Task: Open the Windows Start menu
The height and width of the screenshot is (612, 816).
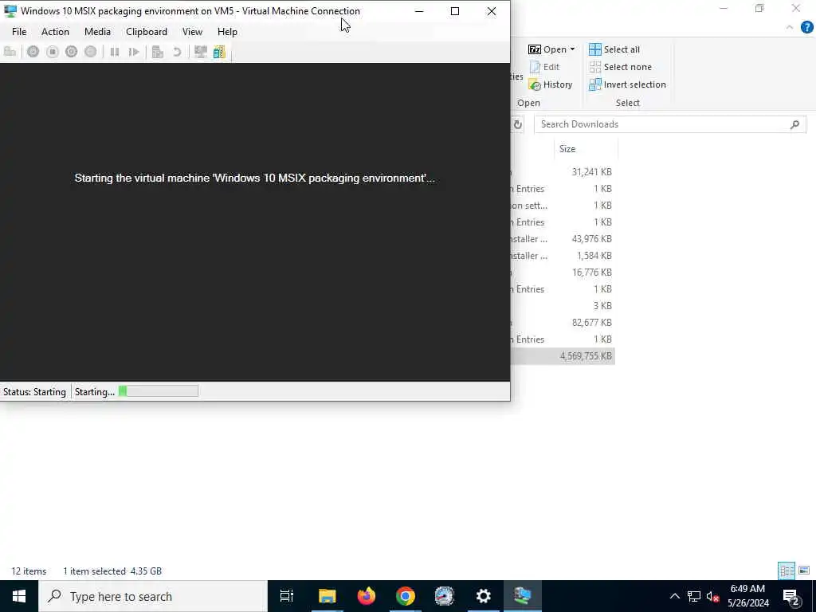Action: (x=19, y=596)
